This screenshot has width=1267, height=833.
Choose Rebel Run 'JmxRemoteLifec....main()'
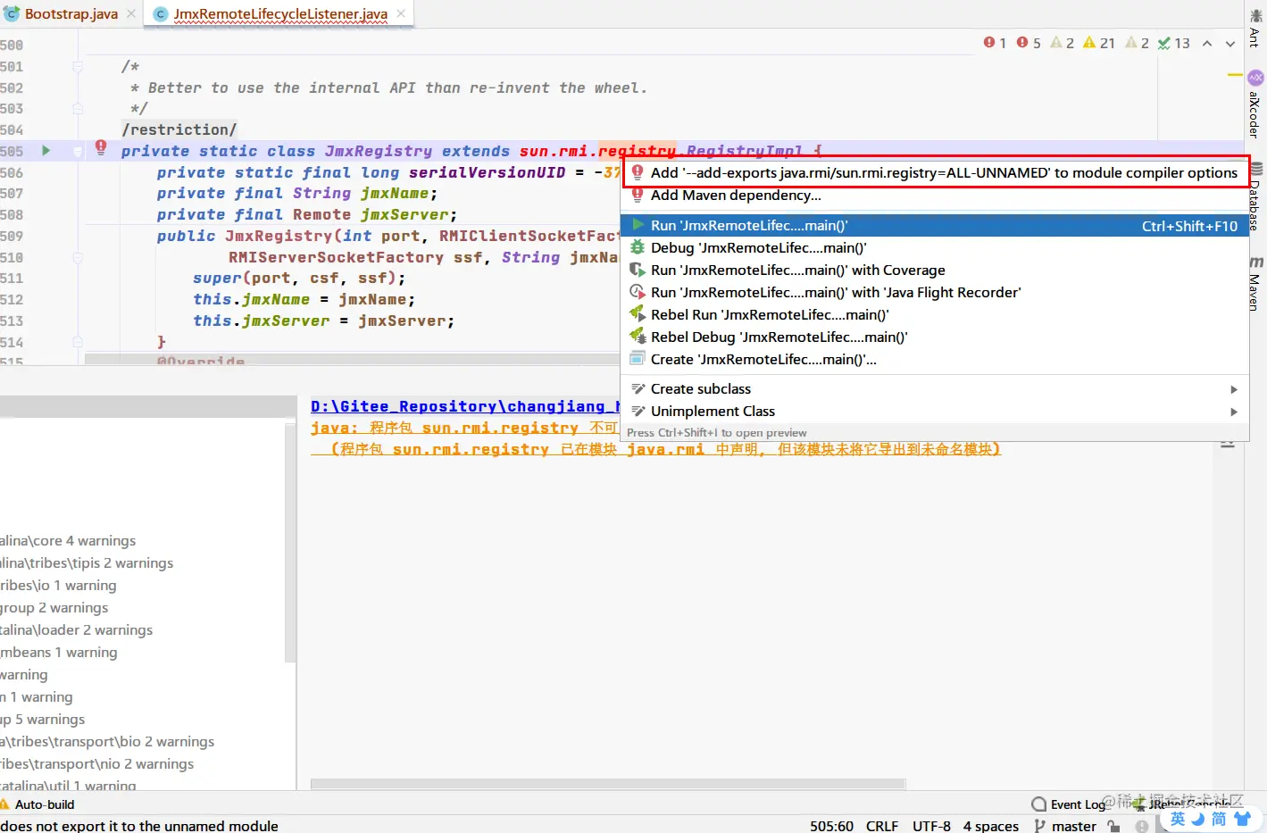pos(934,315)
